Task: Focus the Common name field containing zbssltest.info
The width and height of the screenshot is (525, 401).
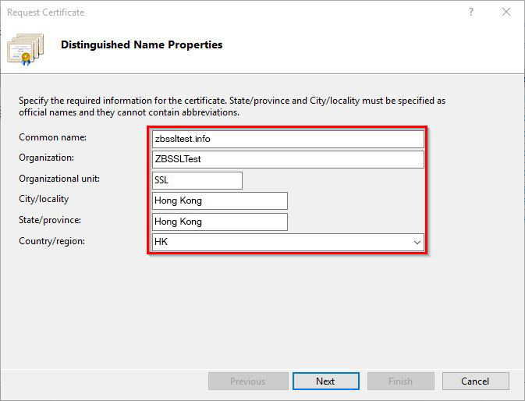Action: pos(288,139)
